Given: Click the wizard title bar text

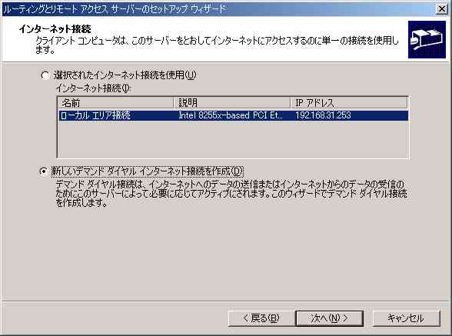Looking at the screenshot, I should click(x=115, y=9).
